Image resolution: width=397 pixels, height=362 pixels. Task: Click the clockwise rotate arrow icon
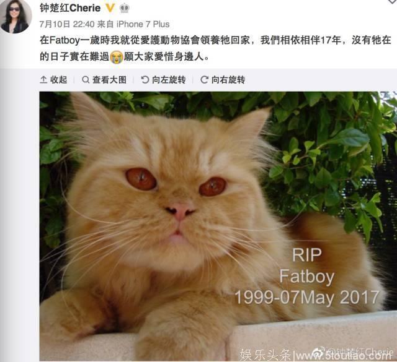tap(204, 80)
